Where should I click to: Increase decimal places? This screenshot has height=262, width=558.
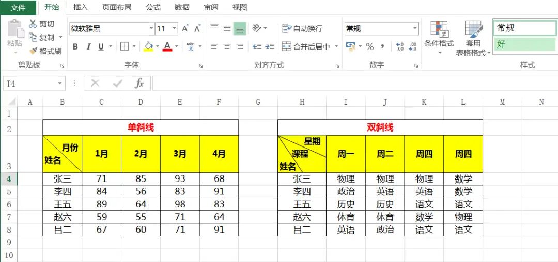(x=399, y=46)
